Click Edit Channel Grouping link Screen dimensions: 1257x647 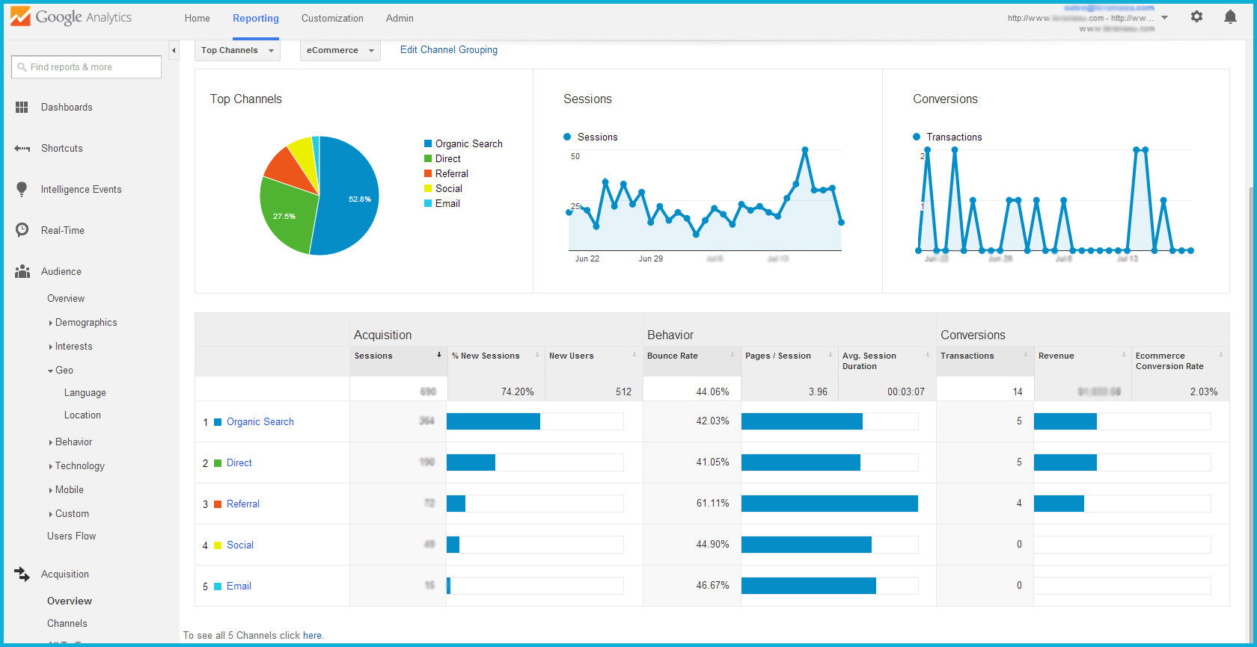tap(448, 50)
